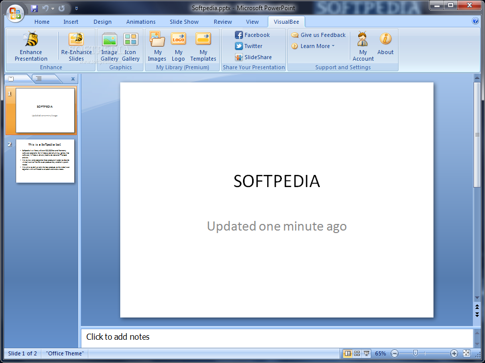Click Slide 1 of 2 indicator
Image resolution: width=485 pixels, height=363 pixels.
[x=23, y=353]
